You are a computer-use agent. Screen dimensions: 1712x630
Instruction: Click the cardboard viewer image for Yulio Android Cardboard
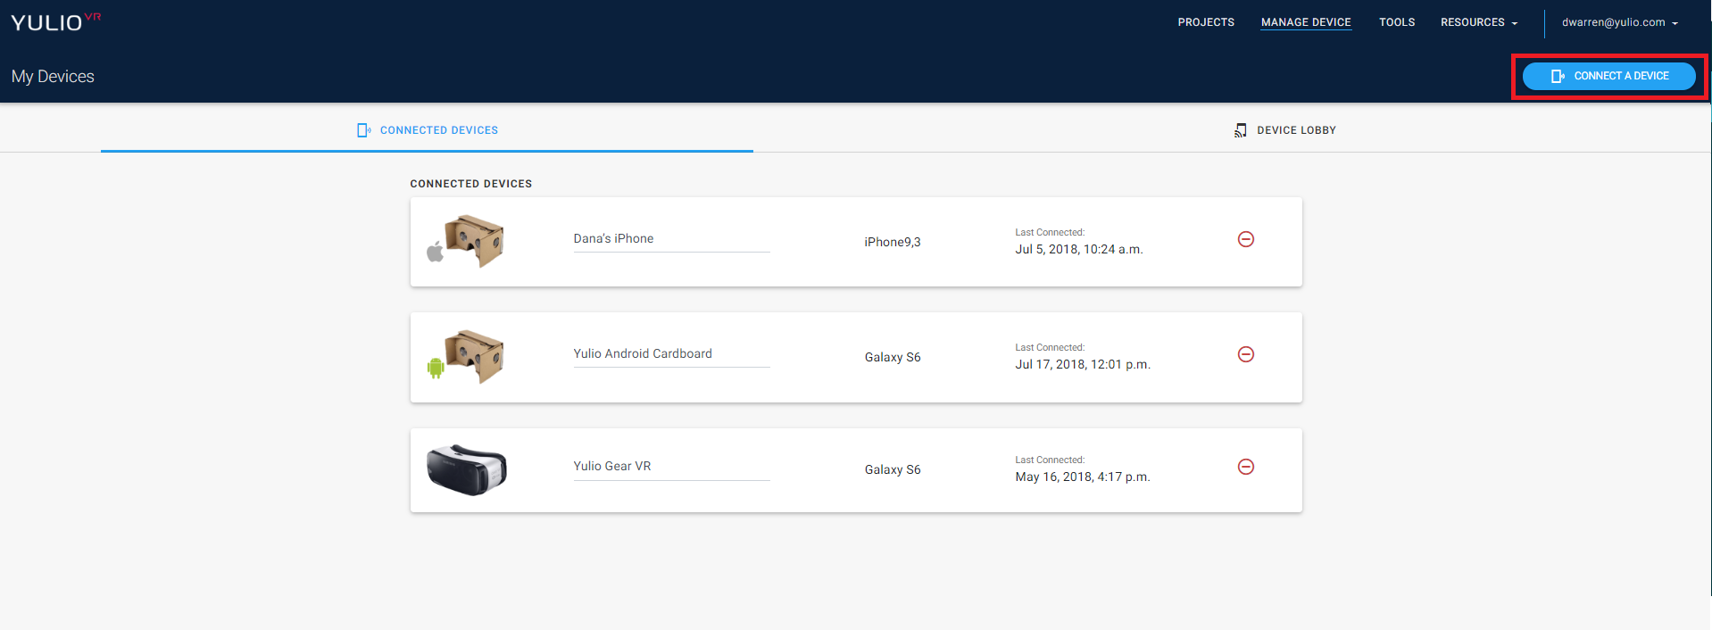pyautogui.click(x=475, y=356)
